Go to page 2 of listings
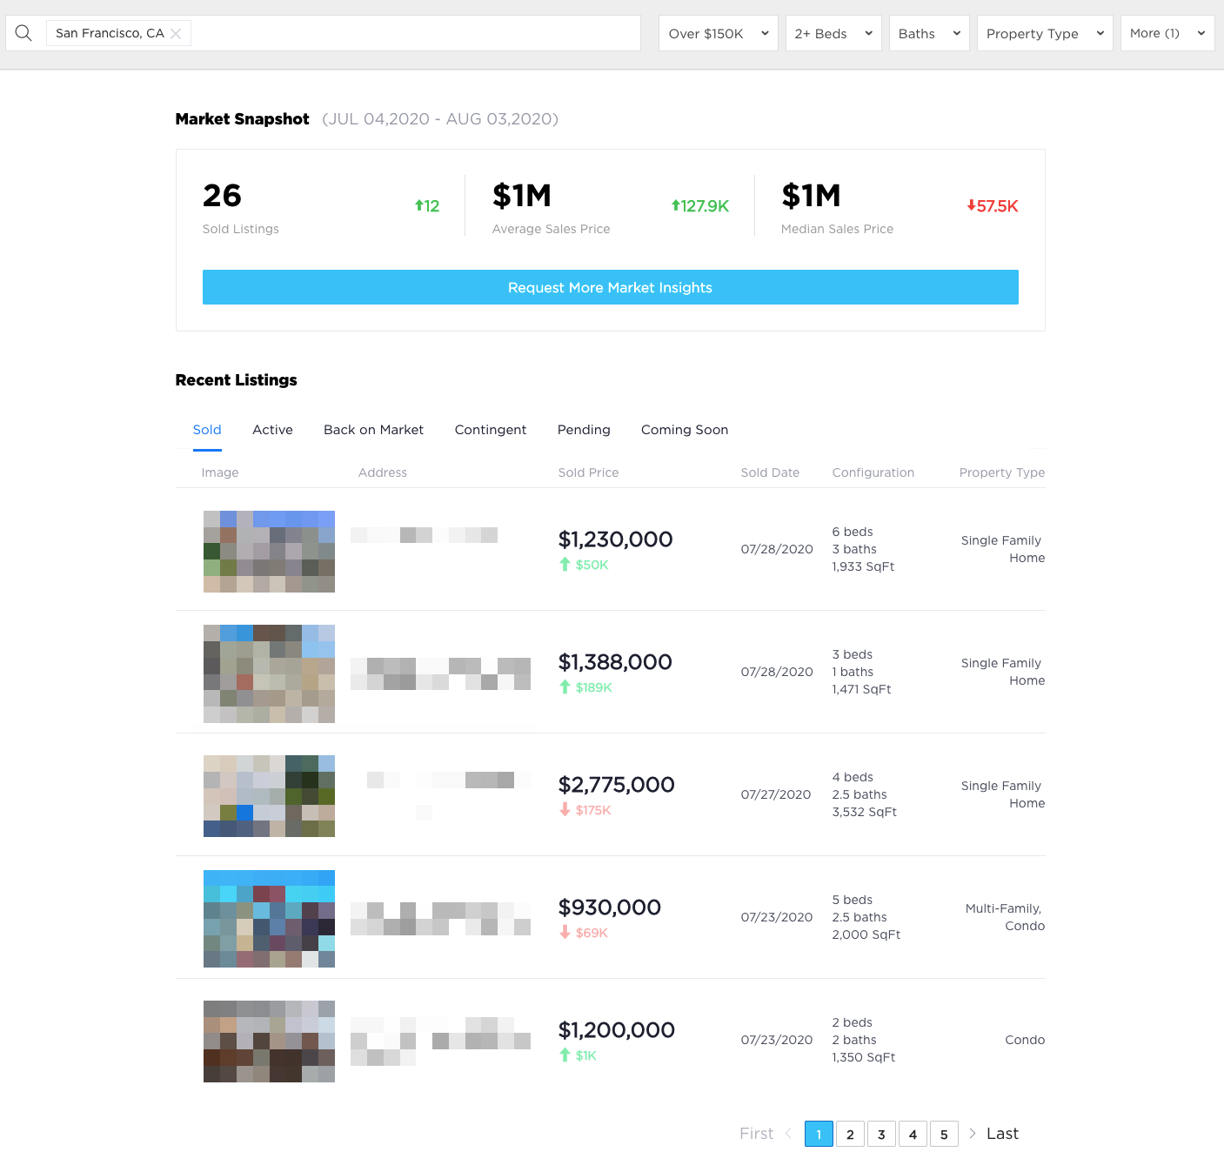Image resolution: width=1224 pixels, height=1152 pixels. click(x=850, y=1134)
